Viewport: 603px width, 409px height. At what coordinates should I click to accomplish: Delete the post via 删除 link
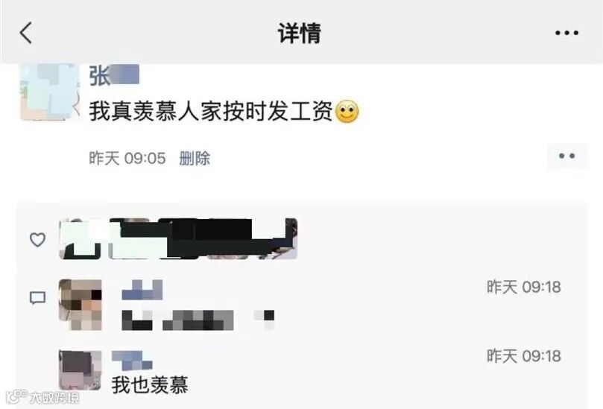coord(195,158)
